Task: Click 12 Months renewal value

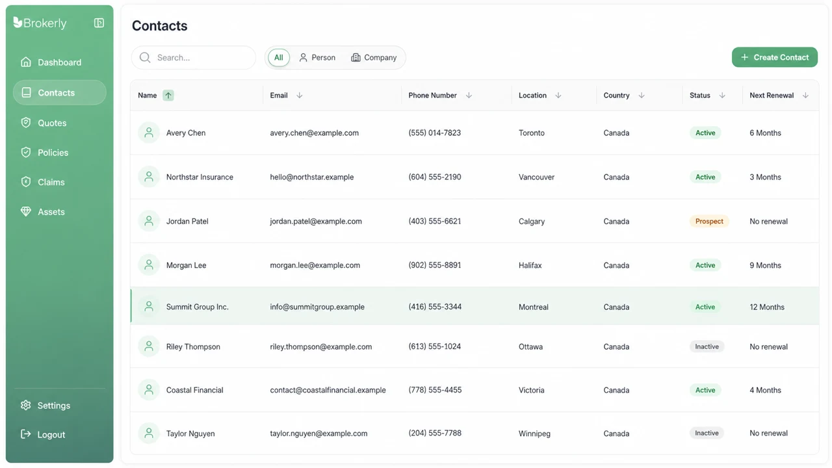Action: pyautogui.click(x=767, y=307)
